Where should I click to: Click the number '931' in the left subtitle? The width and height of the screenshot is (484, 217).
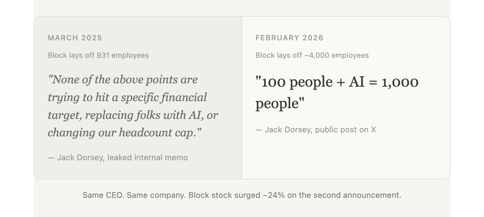click(x=103, y=55)
